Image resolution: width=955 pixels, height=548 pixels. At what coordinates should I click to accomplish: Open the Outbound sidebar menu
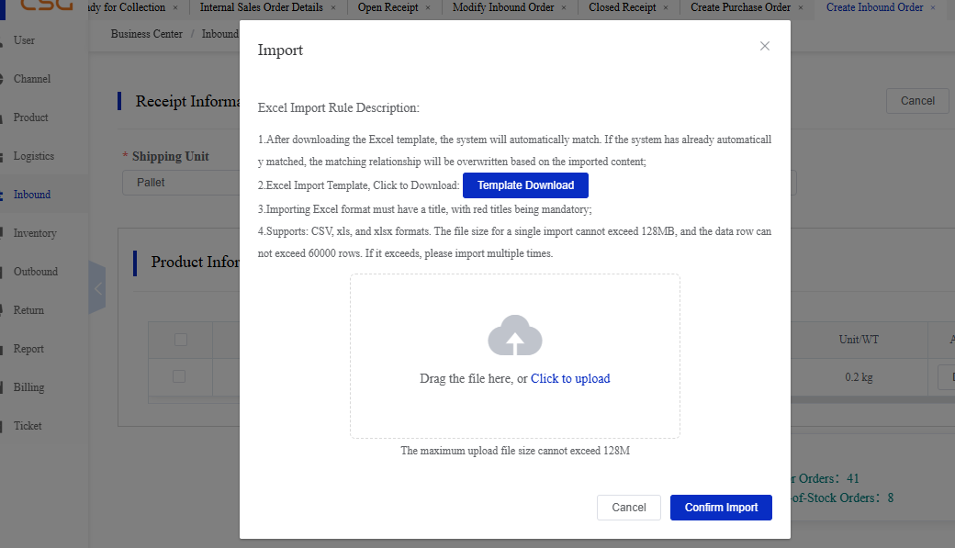click(35, 272)
